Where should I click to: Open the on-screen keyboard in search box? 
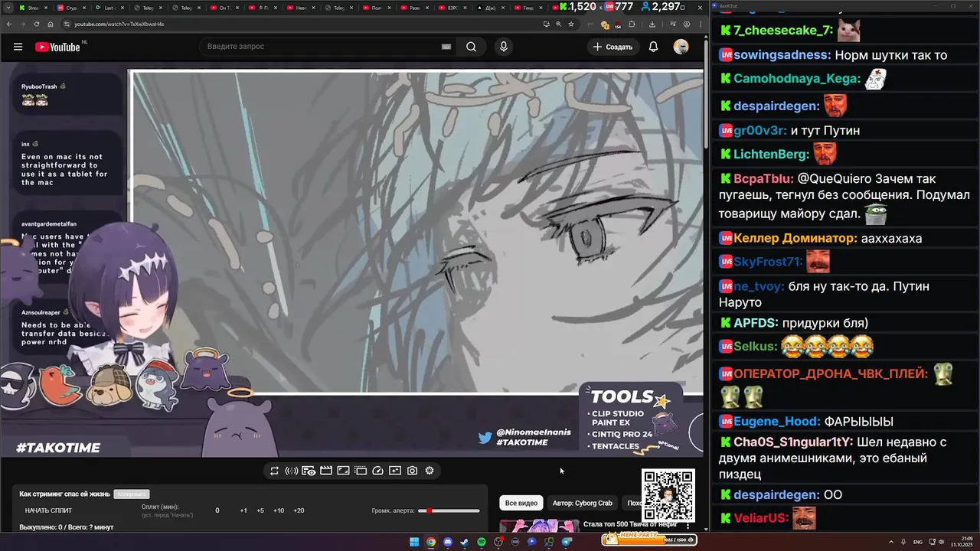coord(446,47)
